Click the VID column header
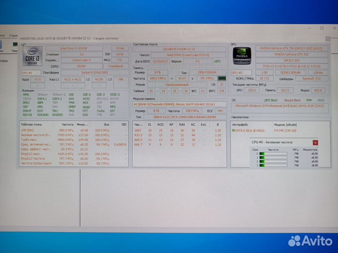The width and height of the screenshot is (338, 253). click(124, 125)
